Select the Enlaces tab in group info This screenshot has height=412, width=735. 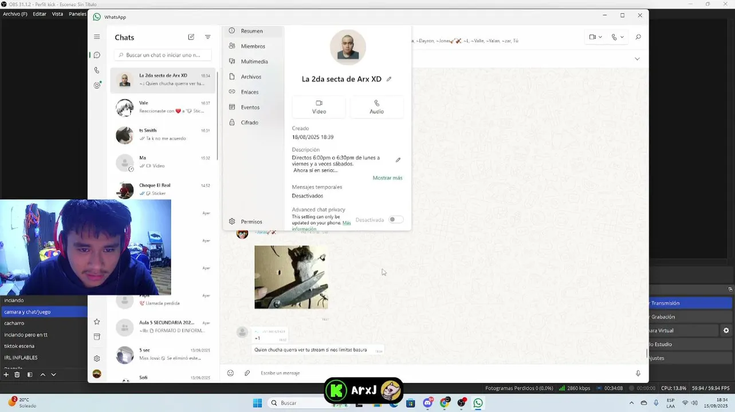point(253,92)
